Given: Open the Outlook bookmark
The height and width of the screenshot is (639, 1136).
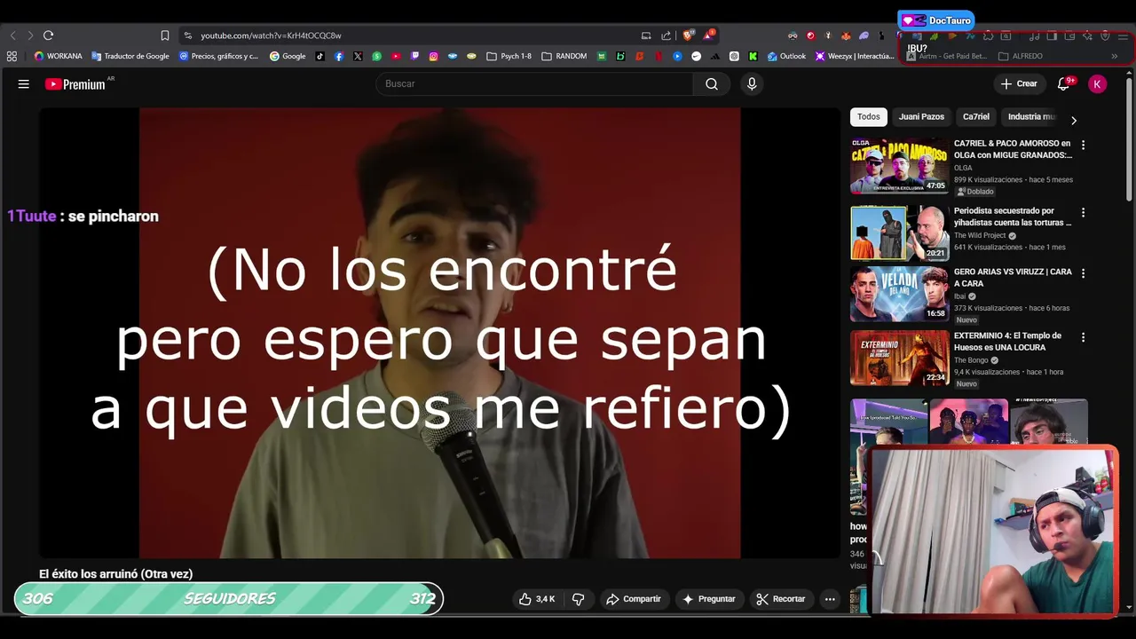Looking at the screenshot, I should (786, 56).
